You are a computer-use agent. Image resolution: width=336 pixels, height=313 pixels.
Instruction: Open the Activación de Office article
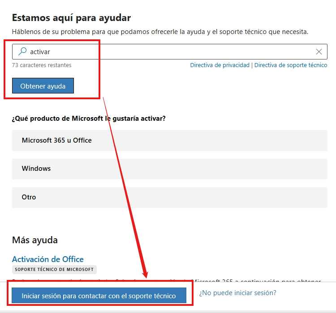click(x=48, y=259)
